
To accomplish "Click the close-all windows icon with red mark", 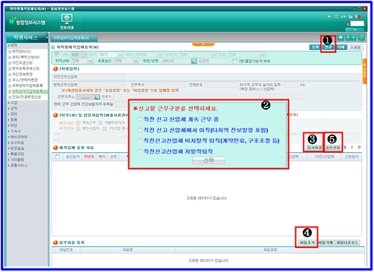I will [357, 17].
